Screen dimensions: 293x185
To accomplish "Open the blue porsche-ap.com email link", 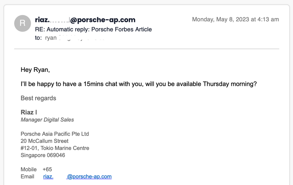I will tap(77, 177).
